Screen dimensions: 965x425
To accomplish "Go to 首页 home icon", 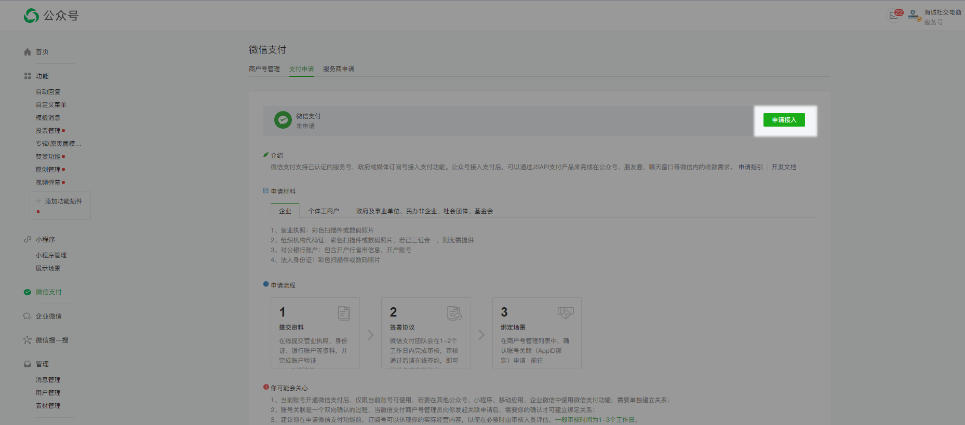I will pyautogui.click(x=28, y=52).
